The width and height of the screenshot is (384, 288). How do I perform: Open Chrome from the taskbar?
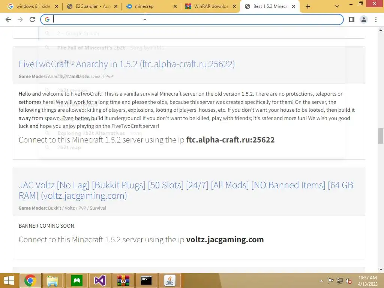(30, 280)
